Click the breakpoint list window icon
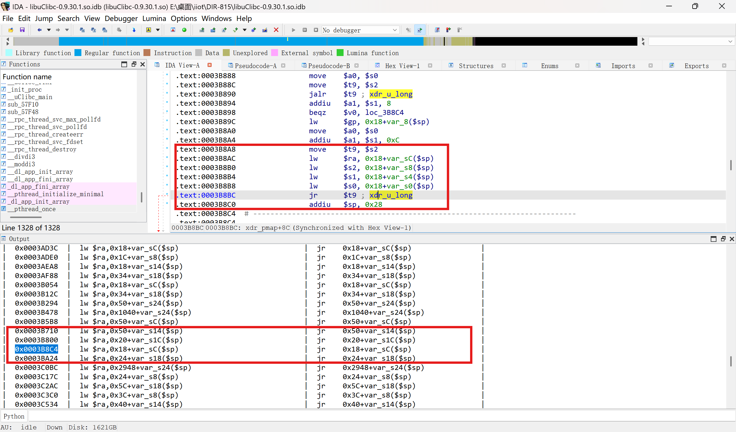The height and width of the screenshot is (432, 736). point(437,30)
